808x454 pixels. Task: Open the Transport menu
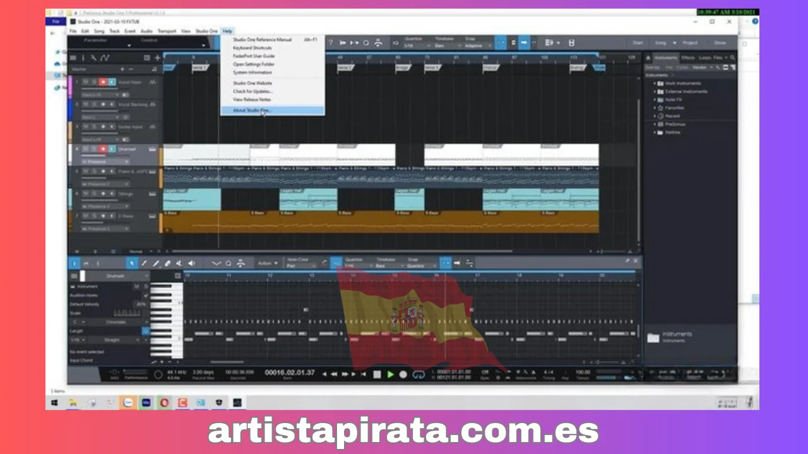(167, 31)
